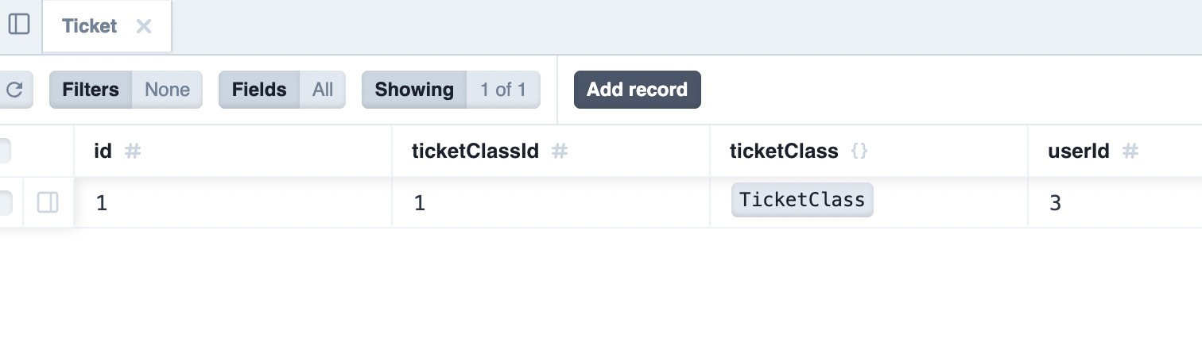The height and width of the screenshot is (357, 1202).
Task: Open the TicketClass relation badge
Action: click(x=802, y=200)
